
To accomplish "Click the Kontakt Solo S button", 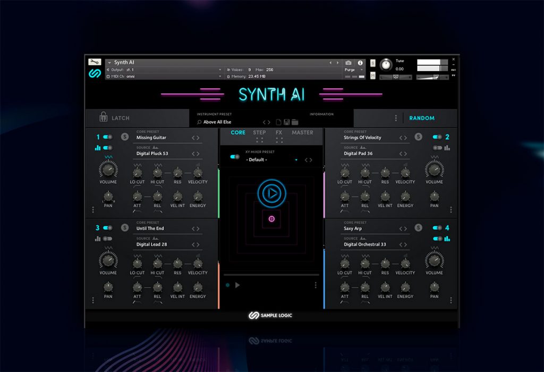I will pyautogui.click(x=372, y=63).
